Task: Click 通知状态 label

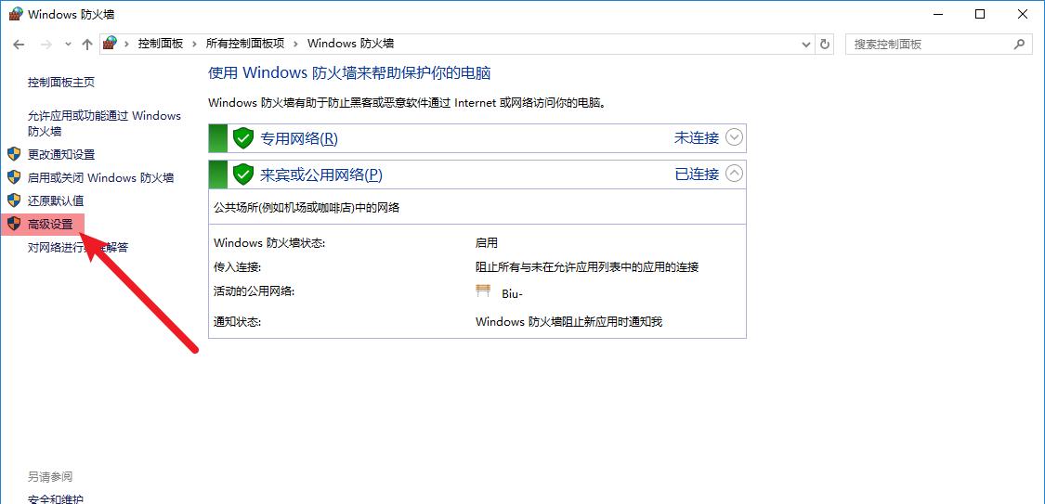Action: pyautogui.click(x=237, y=322)
